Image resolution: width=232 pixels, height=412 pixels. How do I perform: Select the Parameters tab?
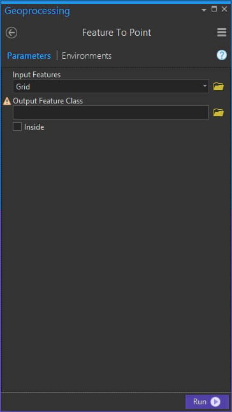pos(29,56)
